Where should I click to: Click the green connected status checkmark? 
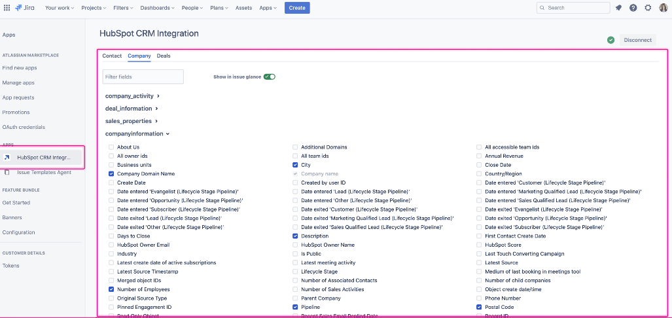pyautogui.click(x=610, y=40)
